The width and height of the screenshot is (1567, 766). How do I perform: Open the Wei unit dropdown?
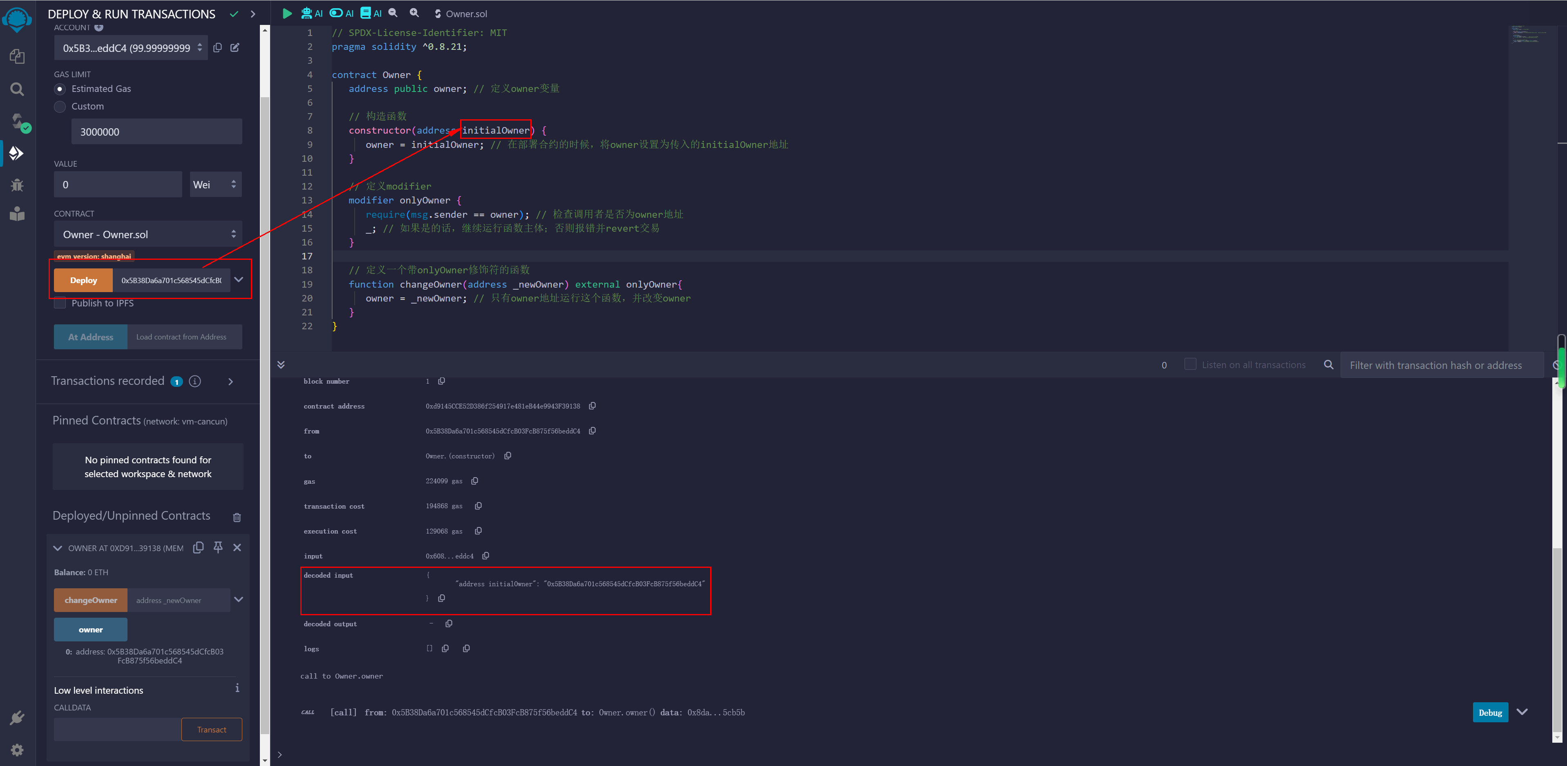[x=215, y=184]
